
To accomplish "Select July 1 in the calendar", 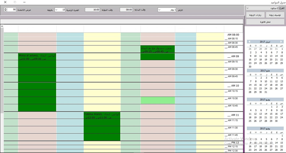I will point(282,136).
